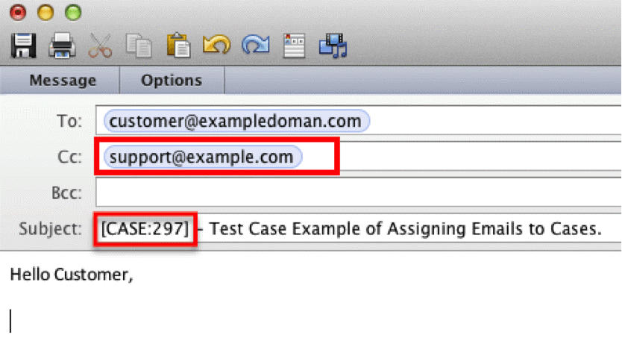Click empty area of Cc field
The width and height of the screenshot is (622, 347).
pos(480,157)
